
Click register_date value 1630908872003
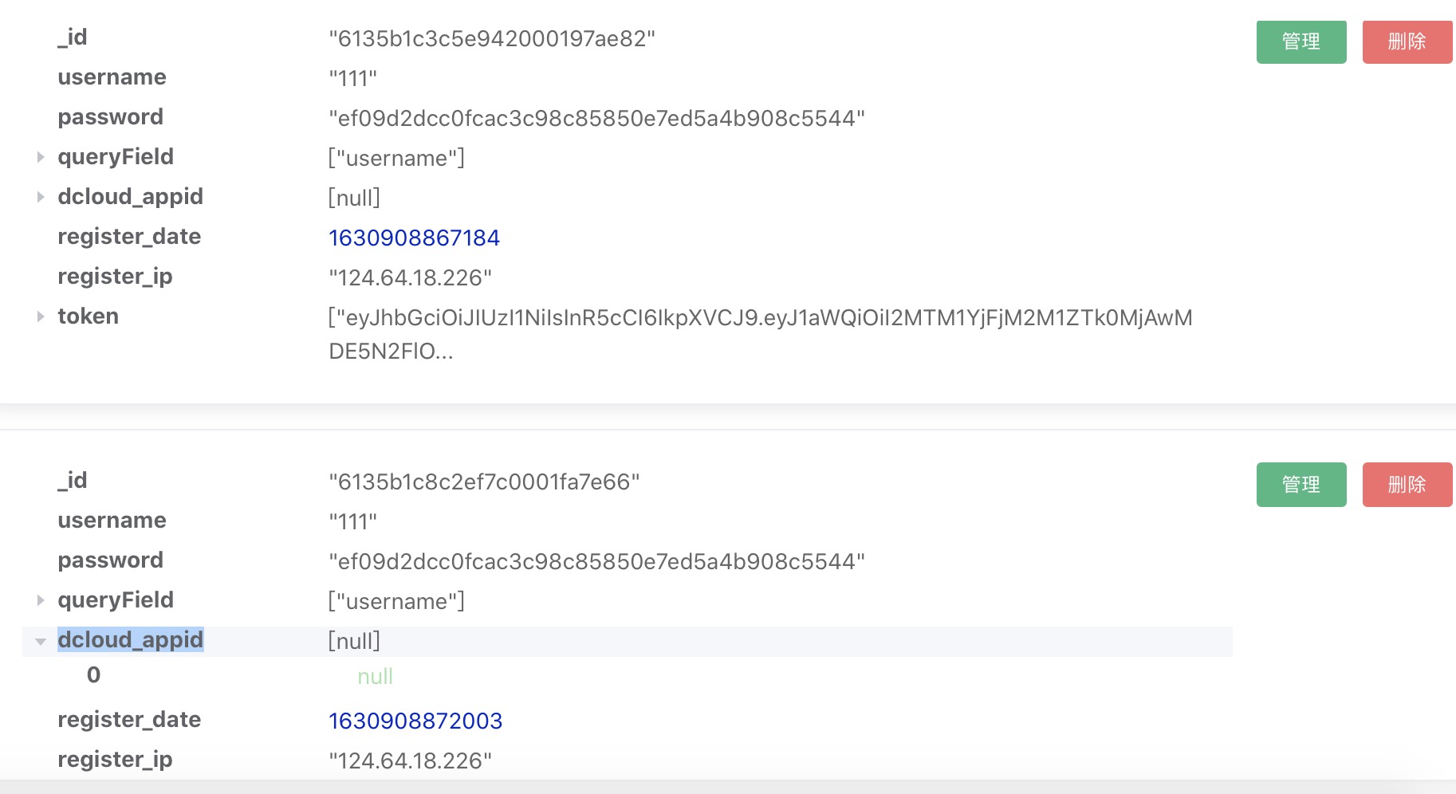click(415, 721)
